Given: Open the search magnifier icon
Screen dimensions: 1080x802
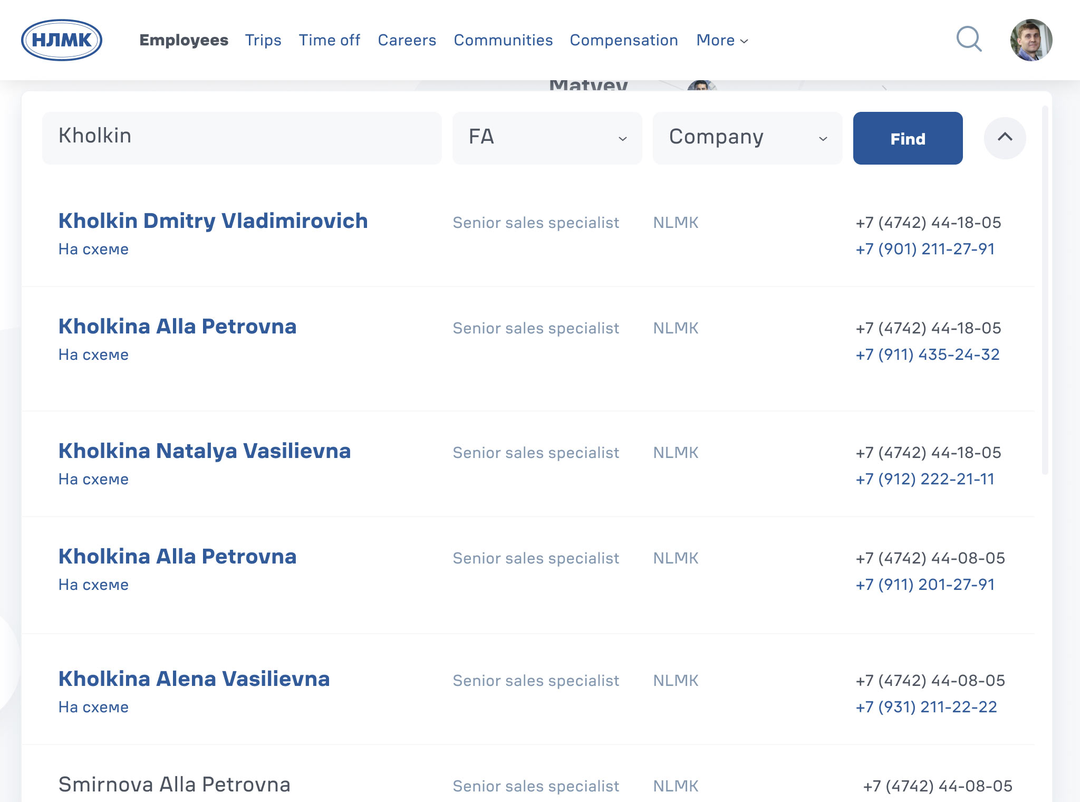Looking at the screenshot, I should [969, 40].
